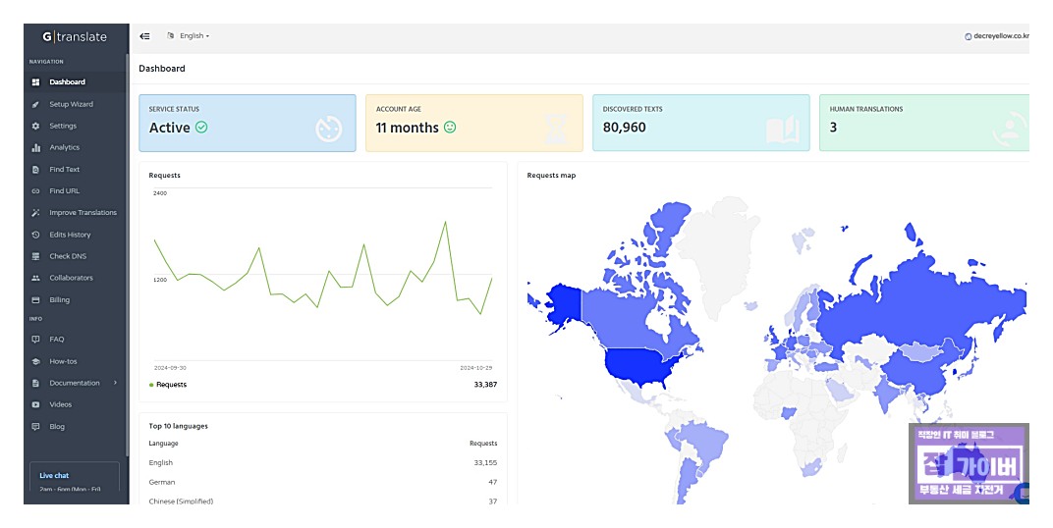The image size is (1053, 528).
Task: Click the English row value 33,155
Action: (x=485, y=463)
